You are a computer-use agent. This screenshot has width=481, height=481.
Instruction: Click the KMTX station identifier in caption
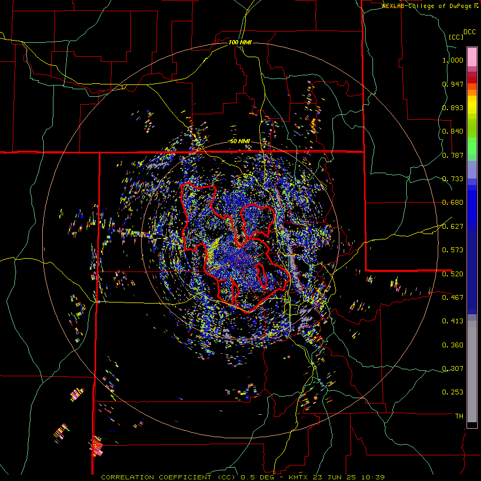299,477
